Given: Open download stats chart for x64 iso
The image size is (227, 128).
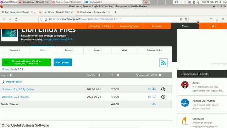Looking at the screenshot, I should (x=154, y=89).
